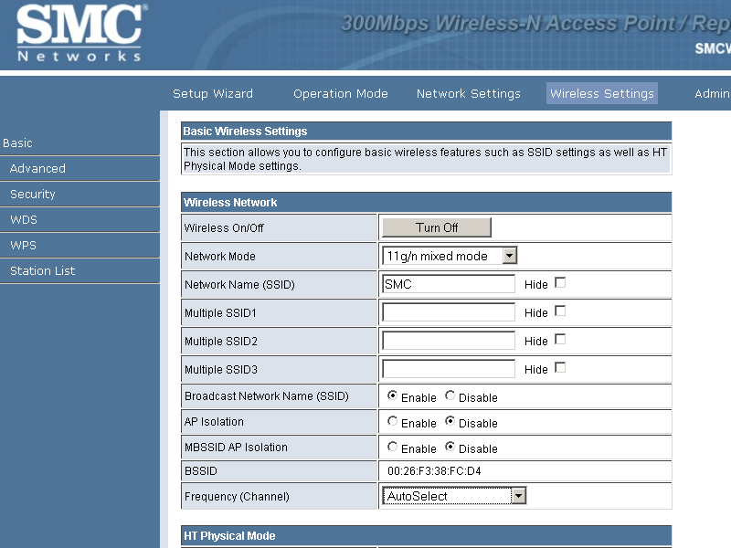Check Hide for Multiple SSID1

[x=560, y=311]
